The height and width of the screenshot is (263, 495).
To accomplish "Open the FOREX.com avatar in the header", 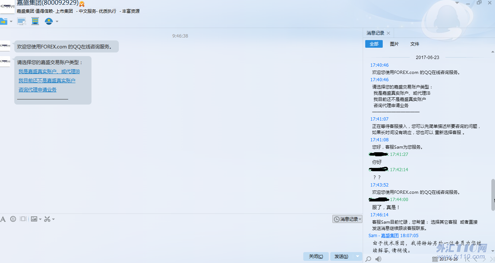I will pos(7,7).
